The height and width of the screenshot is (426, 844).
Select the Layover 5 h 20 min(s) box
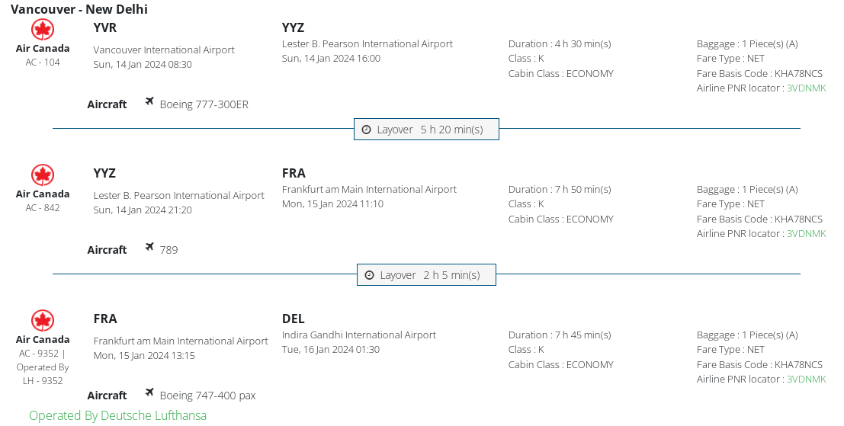pyautogui.click(x=427, y=130)
